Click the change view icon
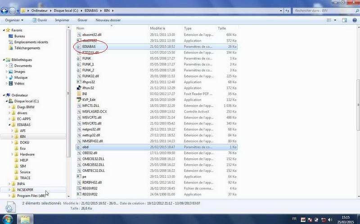Screen dimensions: 360x224 329,20
